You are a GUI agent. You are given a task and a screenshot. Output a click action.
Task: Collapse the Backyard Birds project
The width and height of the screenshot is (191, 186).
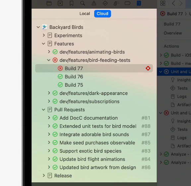coord(38,27)
